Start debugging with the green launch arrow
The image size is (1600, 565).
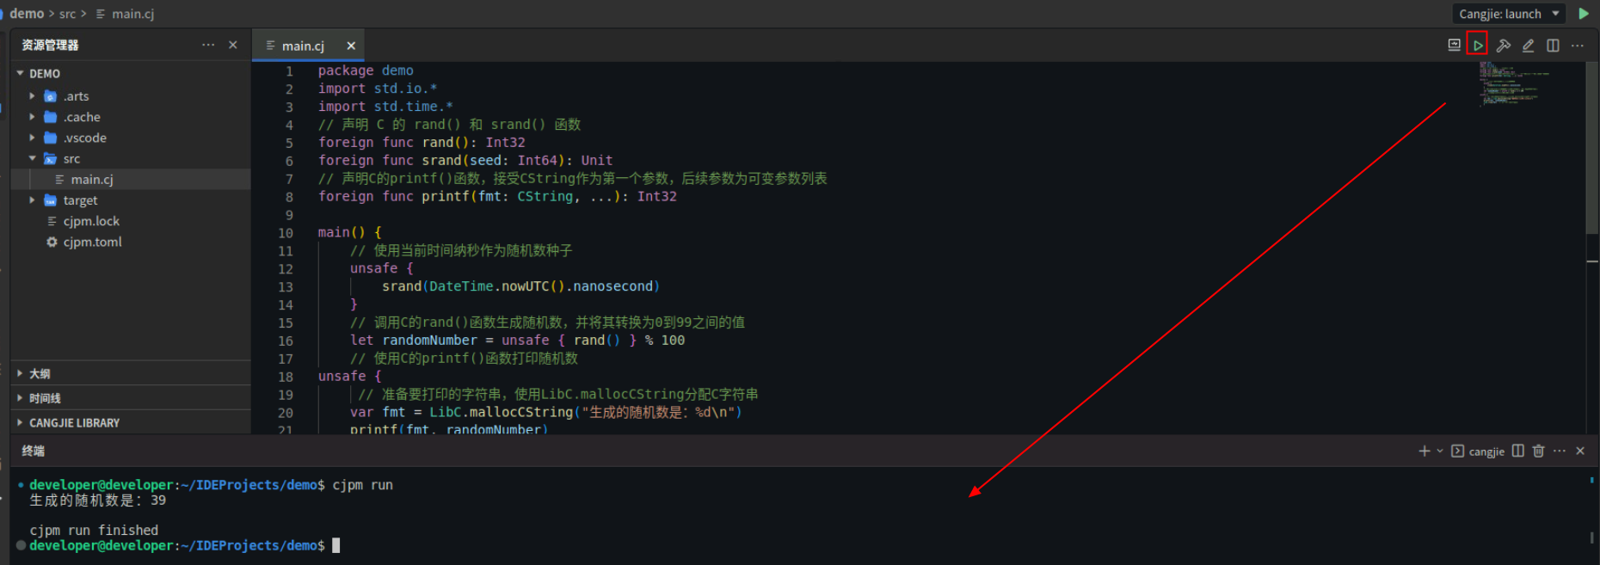pyautogui.click(x=1584, y=14)
